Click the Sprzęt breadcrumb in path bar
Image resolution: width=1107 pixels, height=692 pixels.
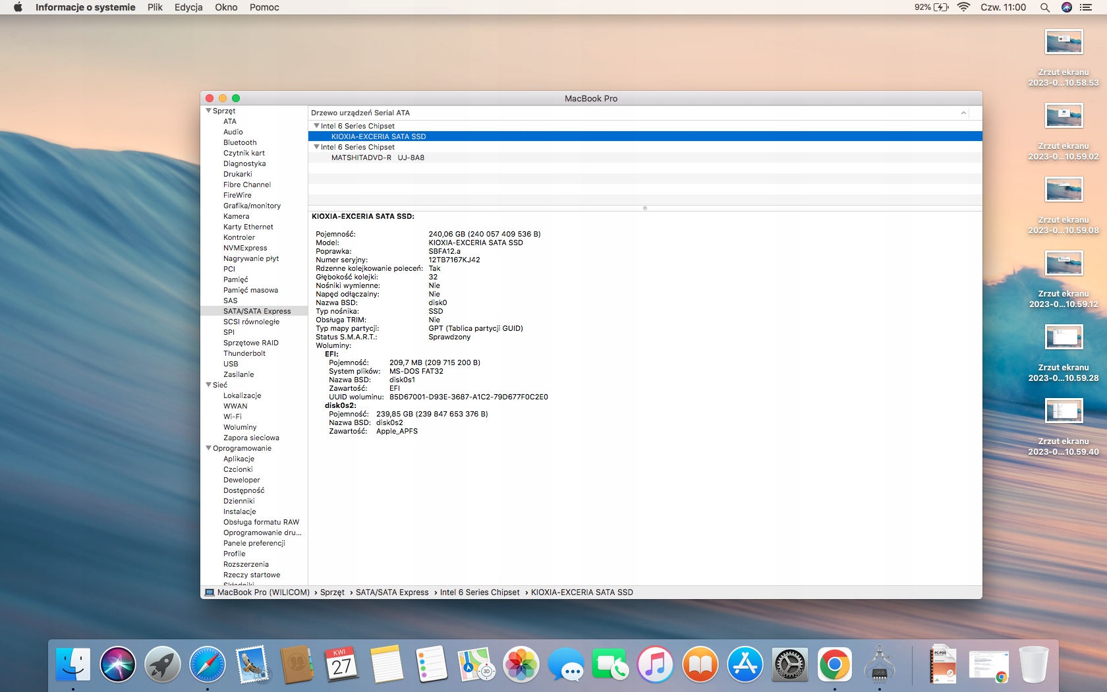[x=332, y=592]
